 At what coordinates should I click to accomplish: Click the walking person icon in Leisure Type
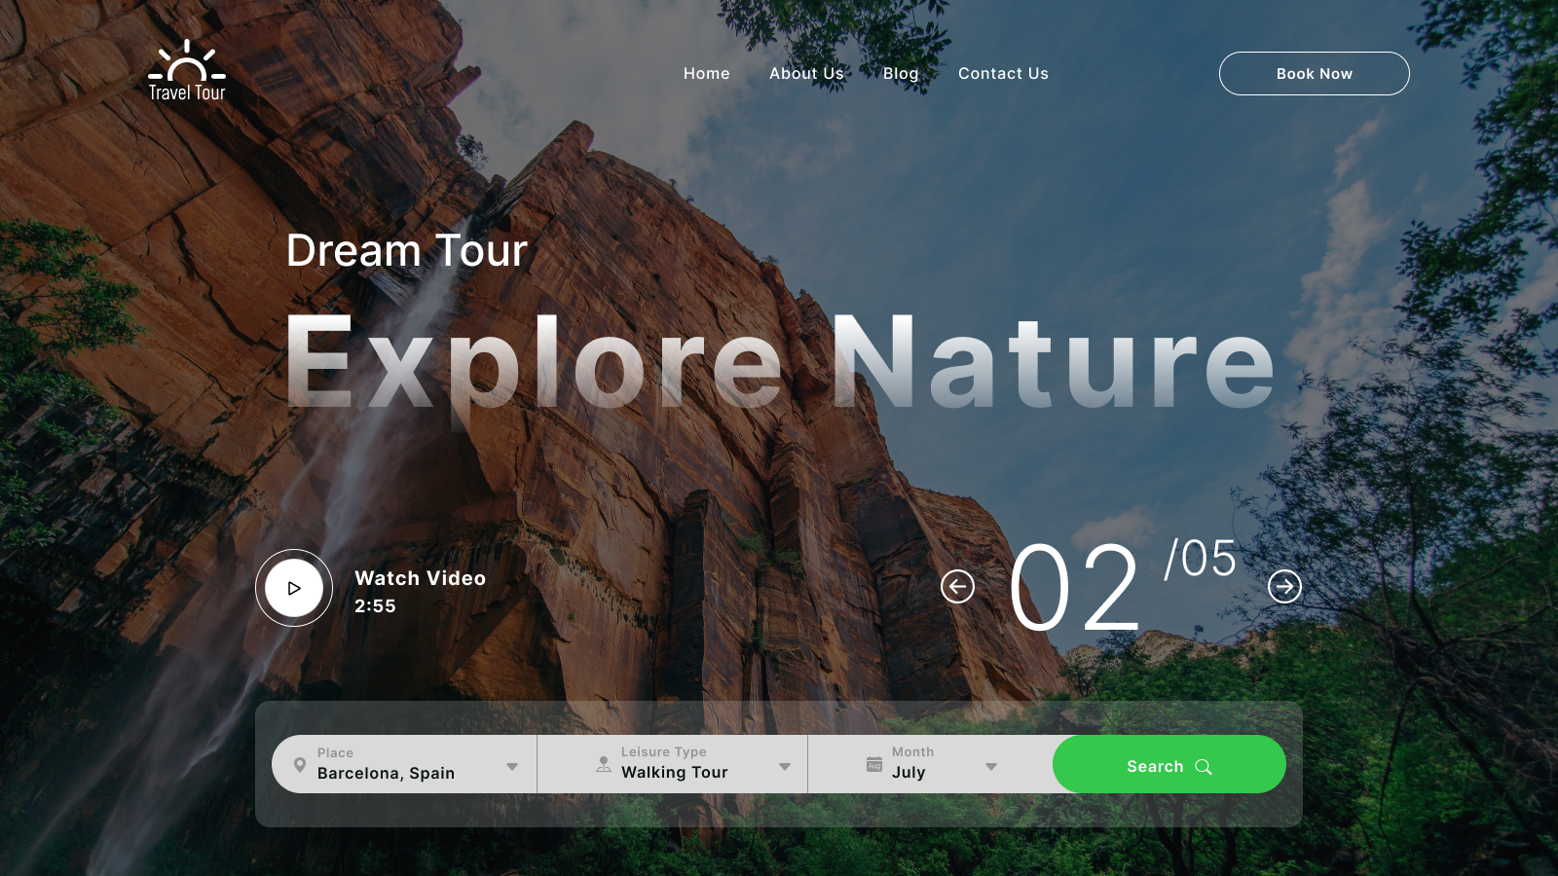(x=605, y=765)
